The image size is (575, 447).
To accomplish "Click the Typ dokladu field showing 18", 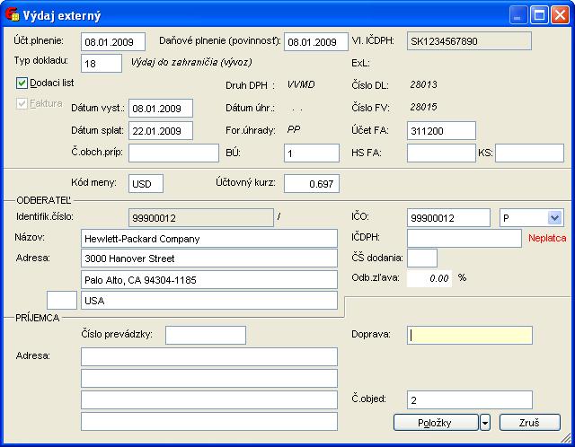I will [x=102, y=64].
